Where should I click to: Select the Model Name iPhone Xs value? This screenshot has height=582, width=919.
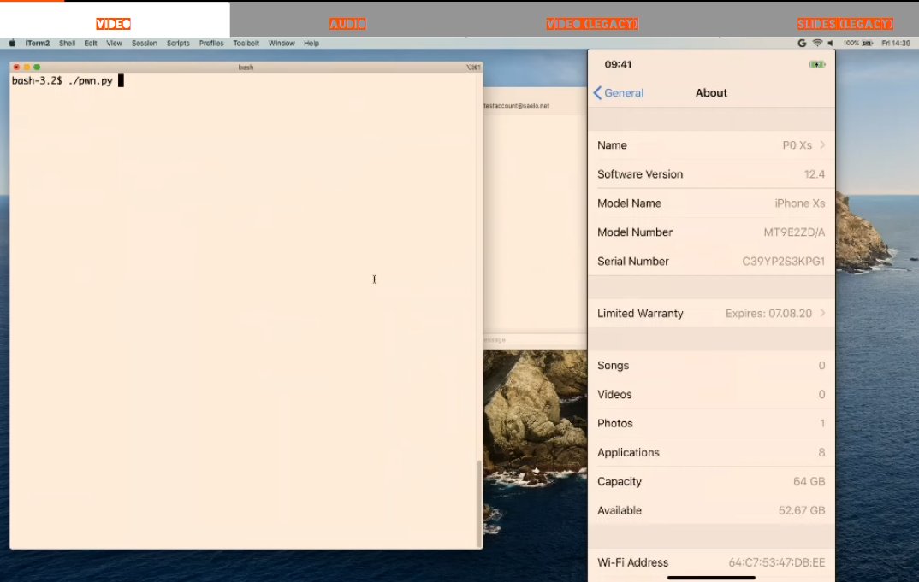(799, 203)
